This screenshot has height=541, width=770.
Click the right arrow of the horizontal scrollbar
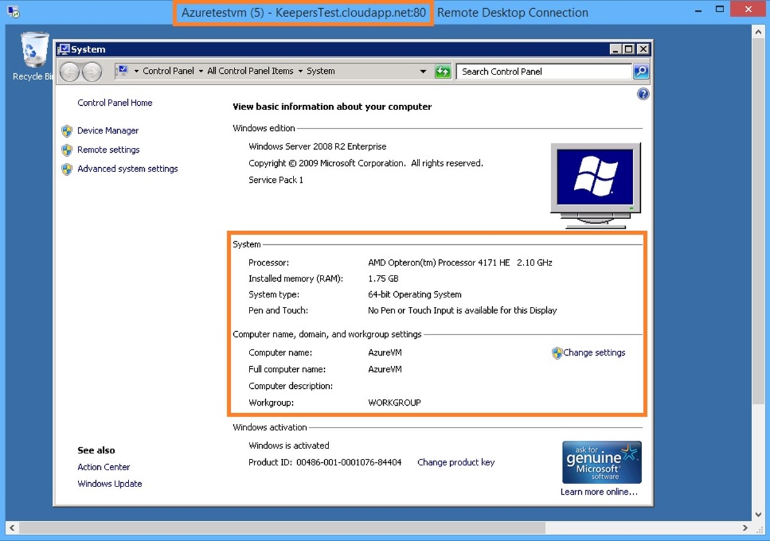tap(746, 528)
